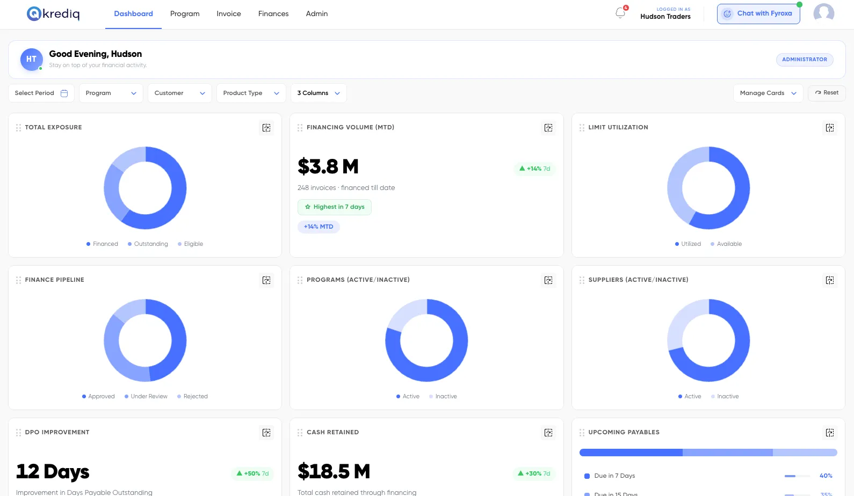
Task: Click the Hudson Traders account label
Action: 665,17
